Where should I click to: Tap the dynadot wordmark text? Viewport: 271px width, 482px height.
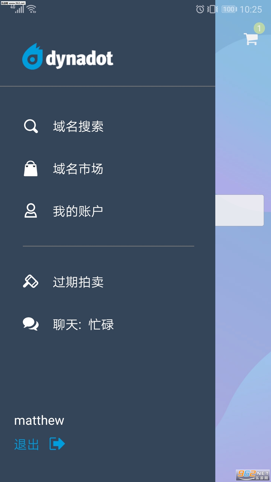click(80, 59)
